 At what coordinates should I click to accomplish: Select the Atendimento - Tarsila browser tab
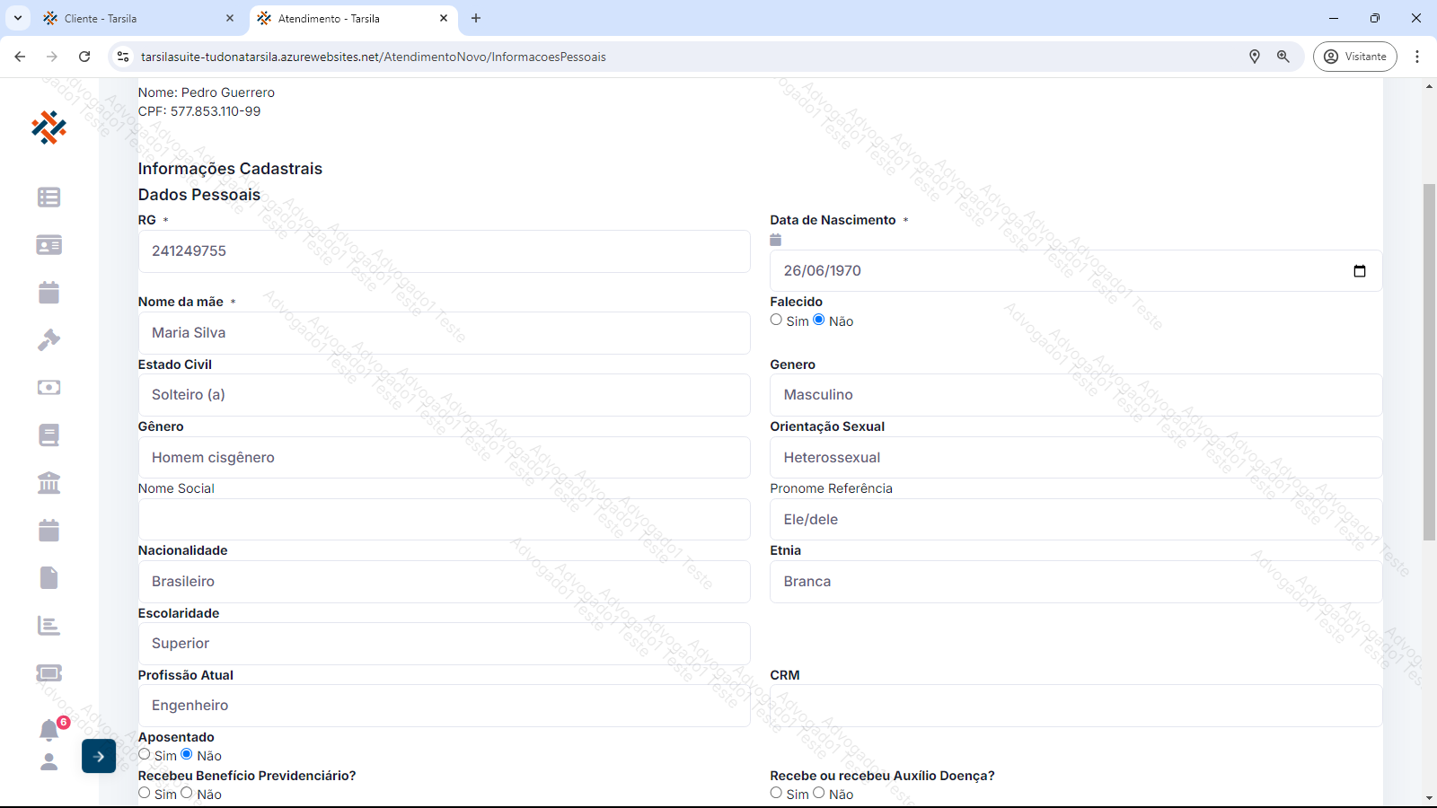click(350, 18)
